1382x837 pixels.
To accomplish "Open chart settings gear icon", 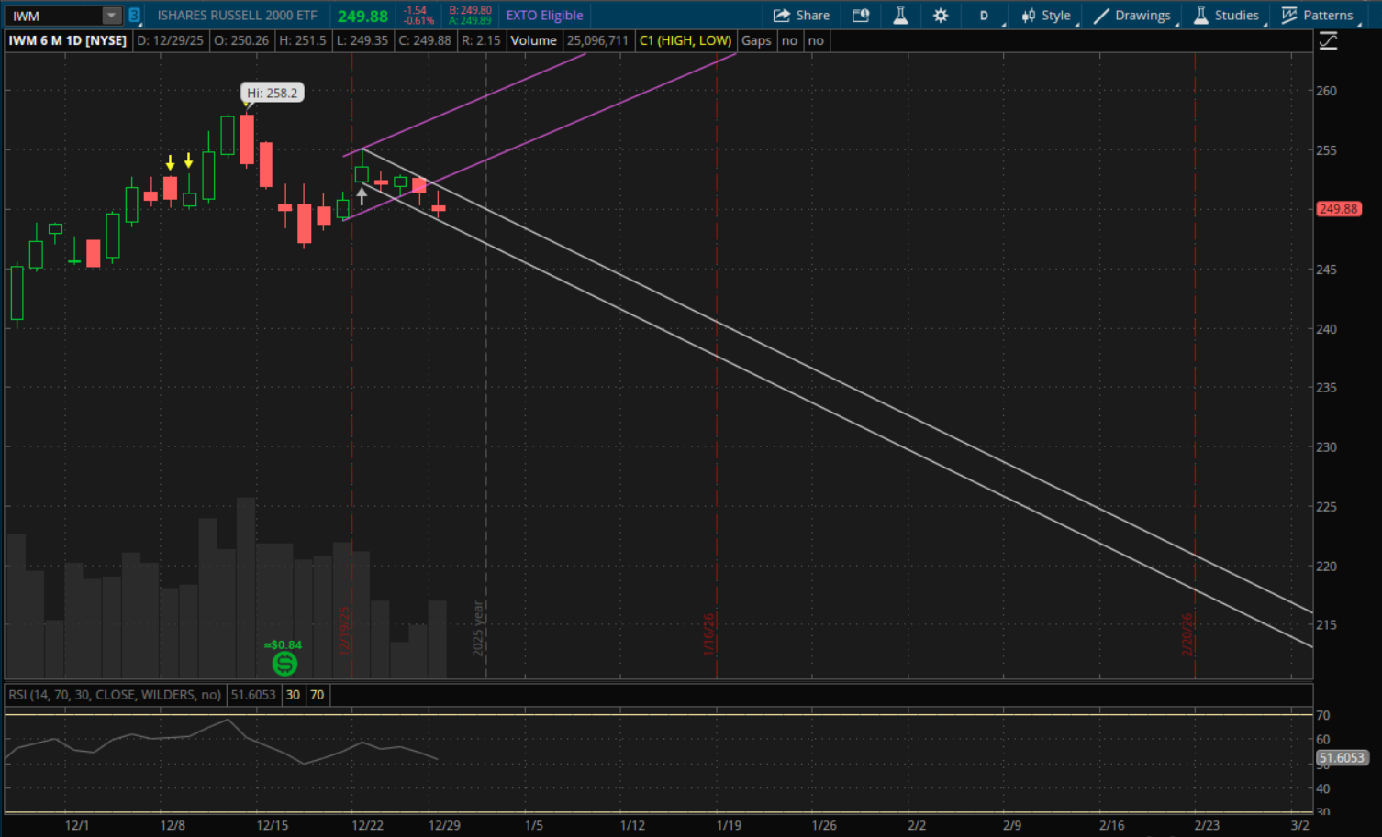I will point(941,16).
